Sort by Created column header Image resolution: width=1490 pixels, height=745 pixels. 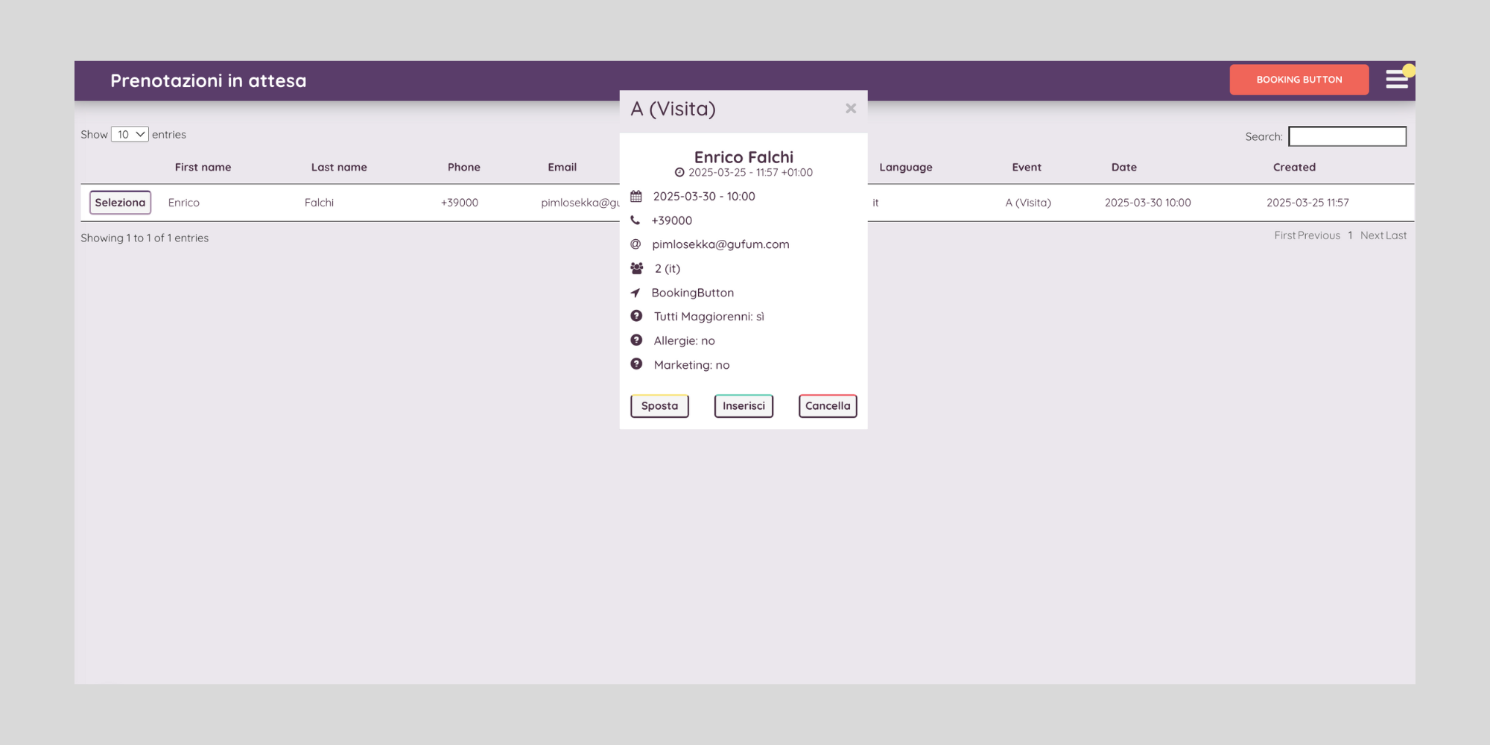1294,168
